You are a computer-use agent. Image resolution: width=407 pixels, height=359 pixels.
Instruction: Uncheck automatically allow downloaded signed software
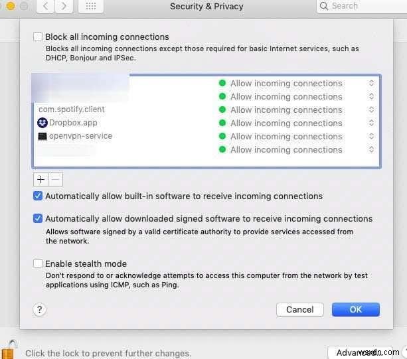coord(38,218)
